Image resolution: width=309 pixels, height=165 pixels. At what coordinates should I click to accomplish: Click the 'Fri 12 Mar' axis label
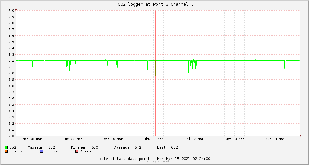click(194, 139)
